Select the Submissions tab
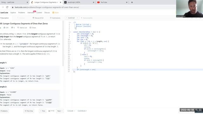Screen dimensions: 203x114 pos(55,18)
